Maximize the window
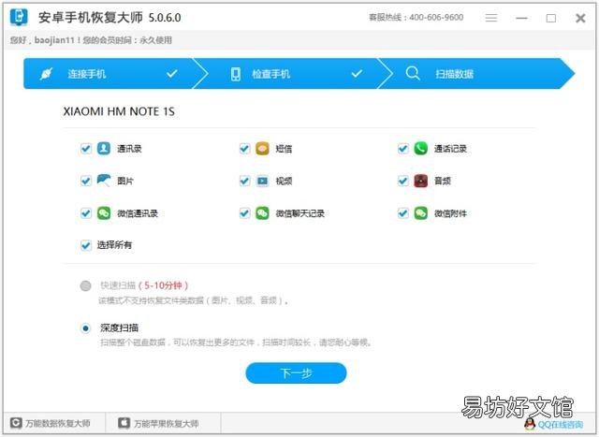Viewport: 599px width, 437px height. [551, 18]
